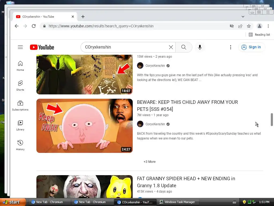274x206 pixels.
Task: Click the "415K views" text
Action: 145,192
